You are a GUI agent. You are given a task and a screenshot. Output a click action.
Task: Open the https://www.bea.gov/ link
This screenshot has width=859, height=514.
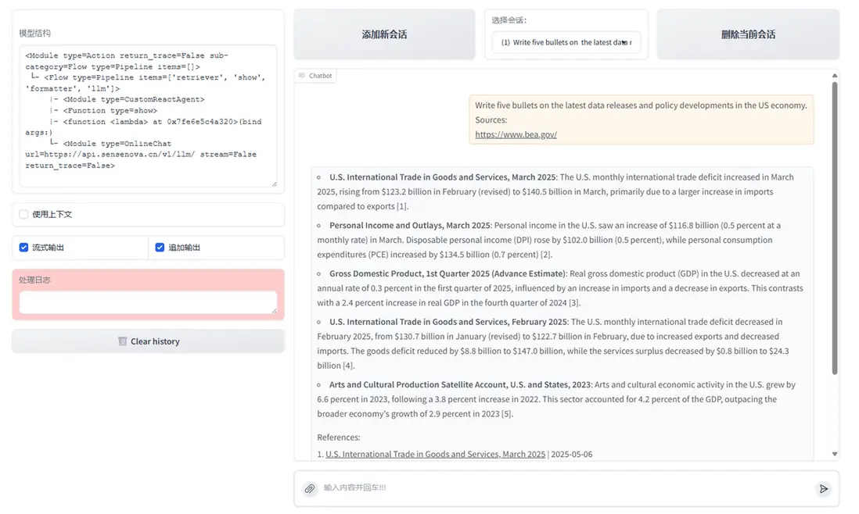coord(516,134)
